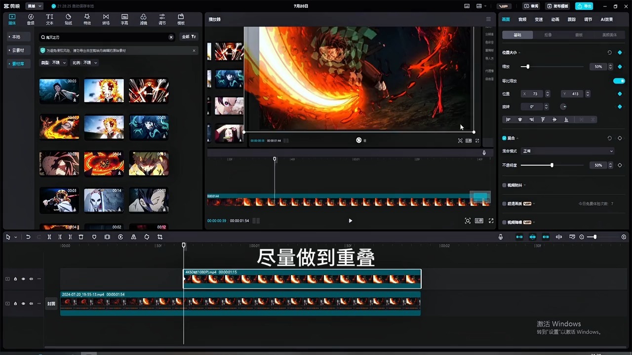632x355 pixels.
Task: Switch to the 音频 tab in properties panel
Action: click(522, 19)
